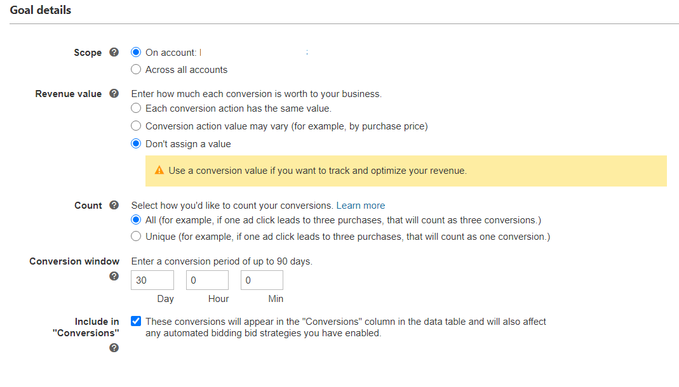Select "Conversion action value may vary" option
The width and height of the screenshot is (679, 387).
[135, 126]
